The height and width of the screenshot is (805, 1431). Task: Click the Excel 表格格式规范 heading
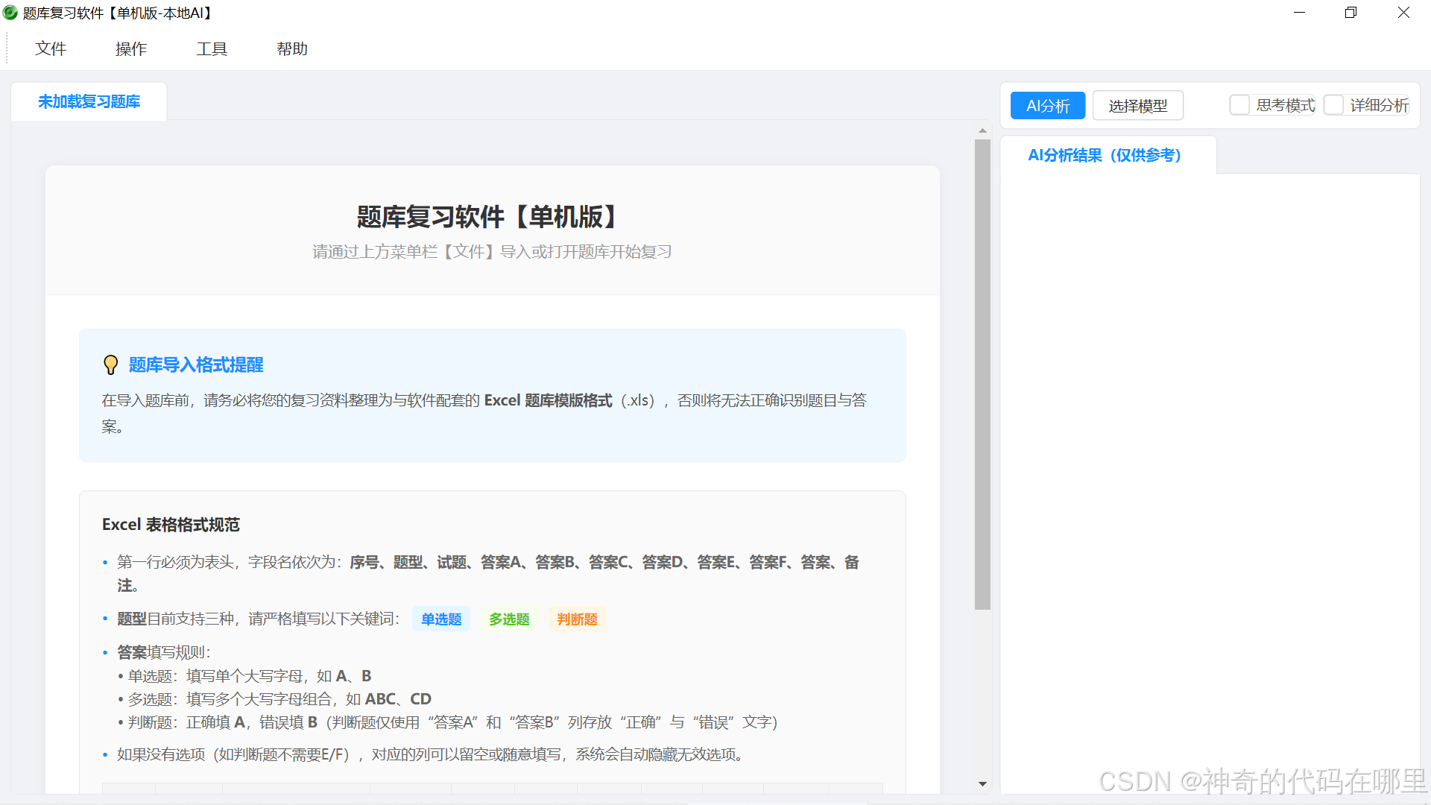click(171, 525)
